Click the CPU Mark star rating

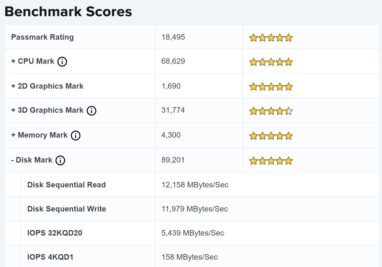(x=271, y=62)
